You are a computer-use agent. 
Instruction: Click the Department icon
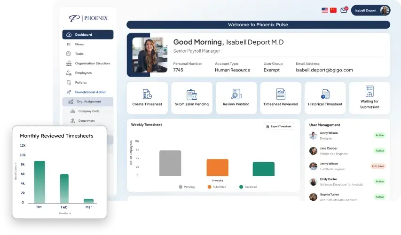click(x=72, y=121)
